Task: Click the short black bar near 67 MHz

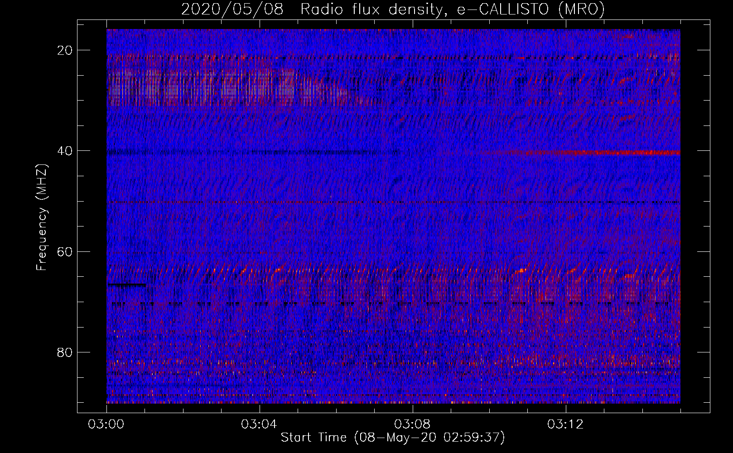Action: 126,285
